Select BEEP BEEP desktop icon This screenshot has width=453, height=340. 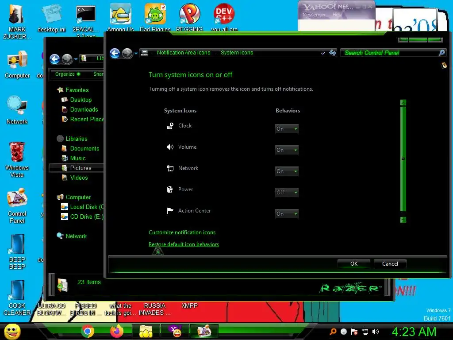[17, 252]
